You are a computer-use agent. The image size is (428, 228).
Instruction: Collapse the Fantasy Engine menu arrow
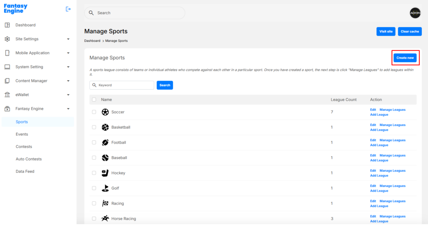point(68,109)
